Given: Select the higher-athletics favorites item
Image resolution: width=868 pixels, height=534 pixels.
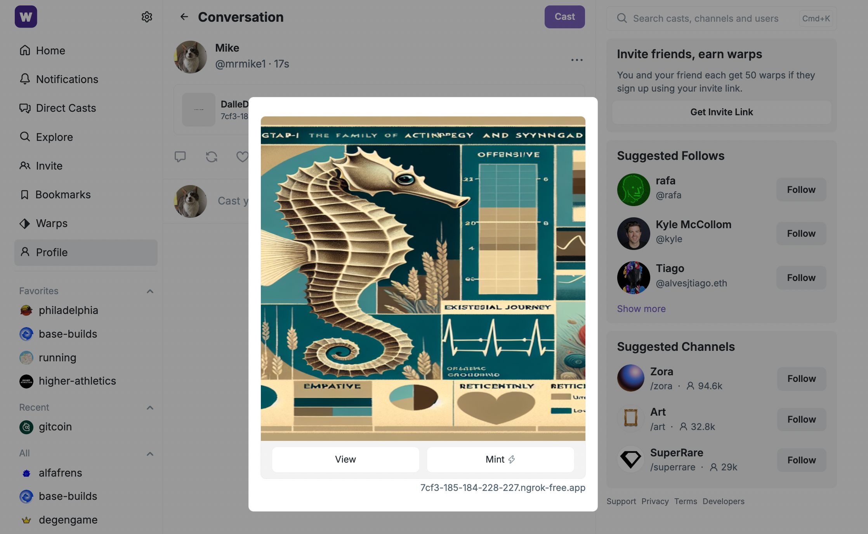Looking at the screenshot, I should pyautogui.click(x=77, y=381).
